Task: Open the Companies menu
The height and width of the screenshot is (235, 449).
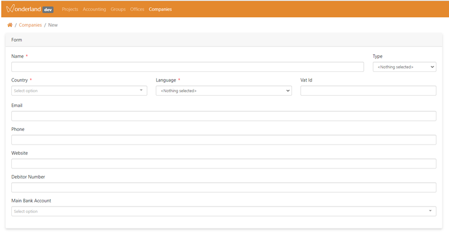Action: point(160,9)
